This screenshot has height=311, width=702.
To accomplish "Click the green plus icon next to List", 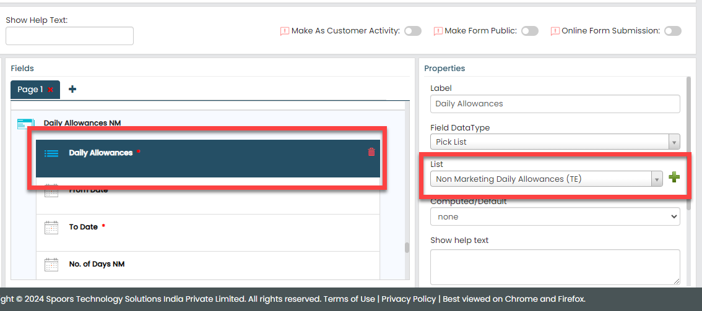I will point(674,178).
